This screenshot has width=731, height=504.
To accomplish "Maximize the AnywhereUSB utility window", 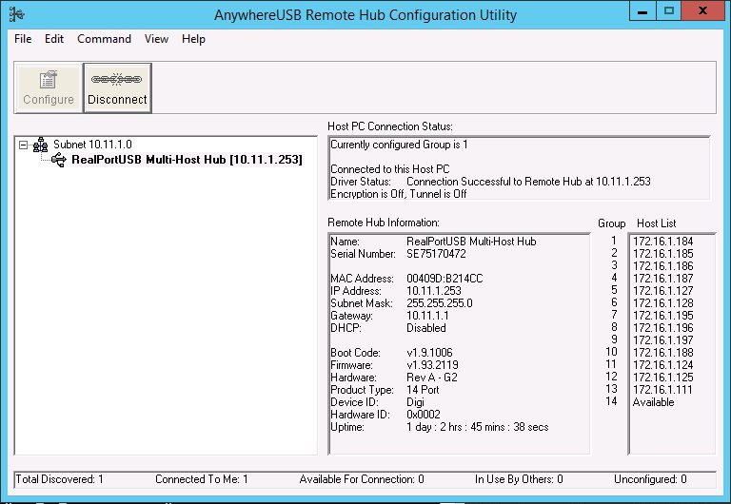I will click(669, 10).
